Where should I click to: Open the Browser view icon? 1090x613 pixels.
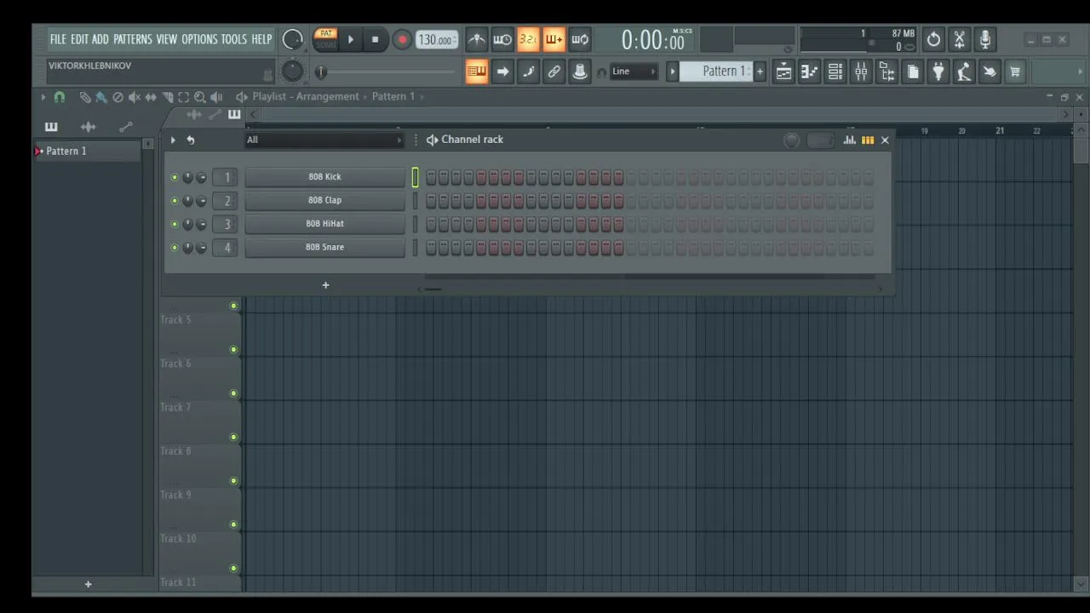(886, 72)
